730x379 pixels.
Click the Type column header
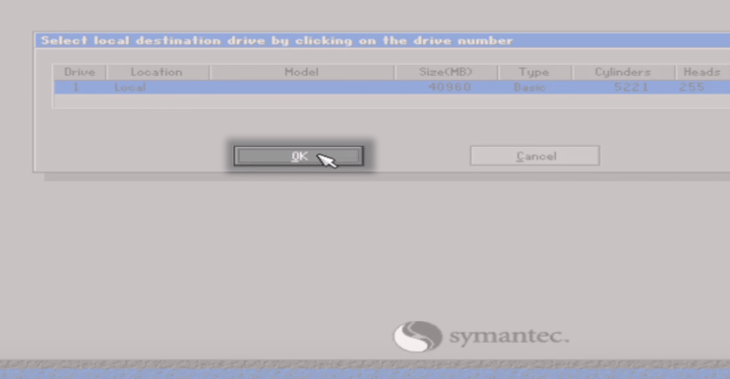coord(534,72)
